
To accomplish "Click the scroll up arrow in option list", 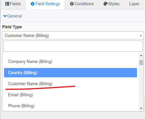I will tap(141, 55).
